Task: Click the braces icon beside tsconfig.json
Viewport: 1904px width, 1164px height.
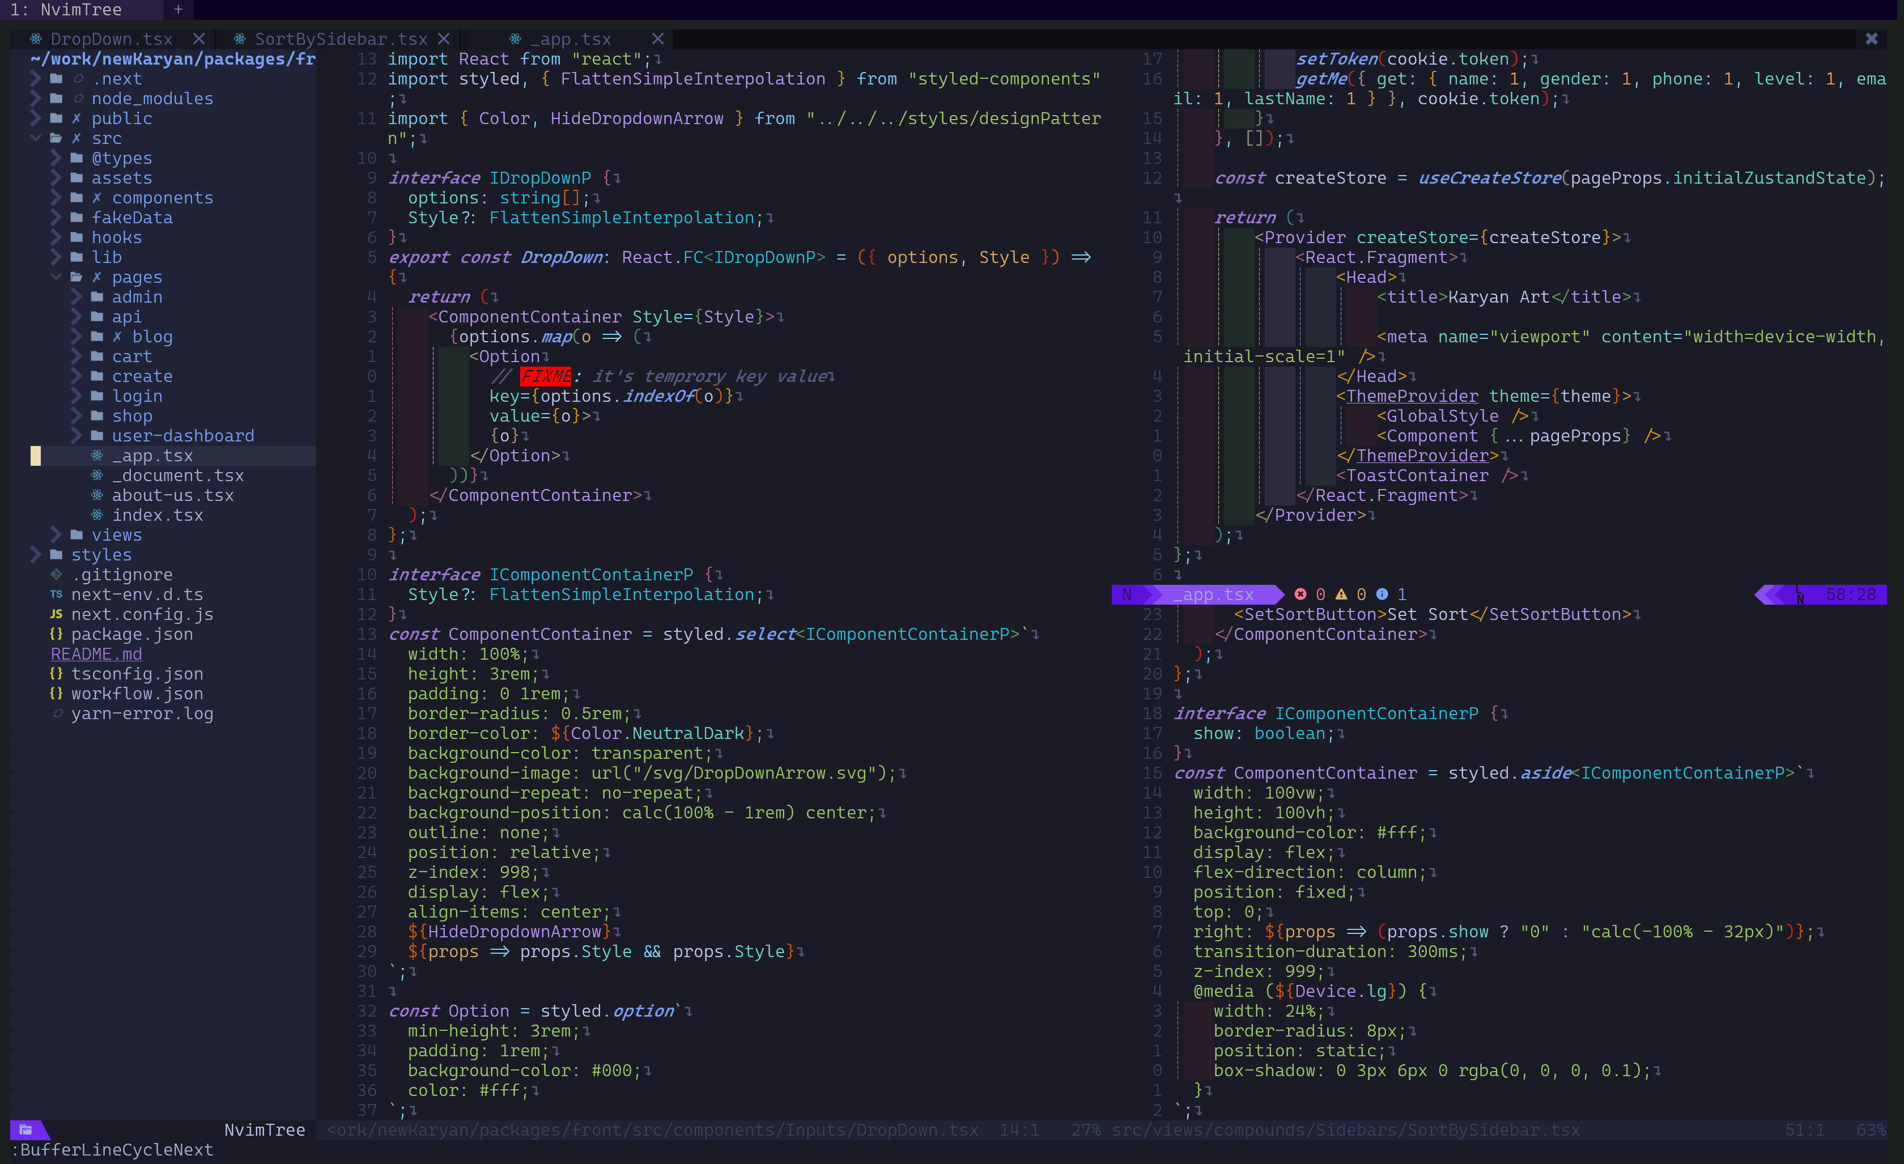Action: click(x=56, y=673)
